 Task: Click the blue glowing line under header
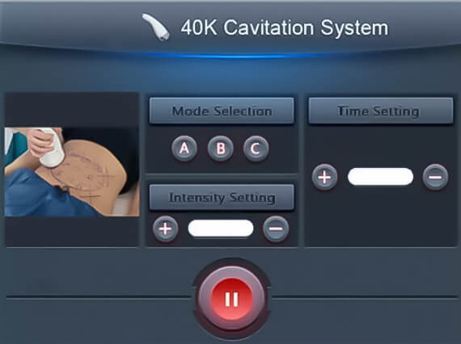click(232, 56)
